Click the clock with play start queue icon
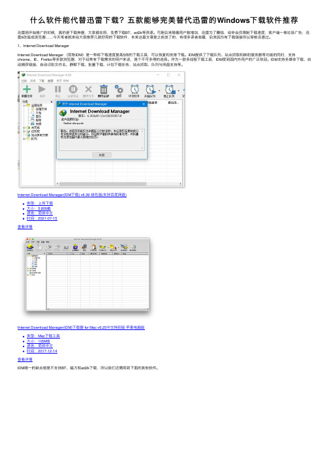This screenshot has height=466, width=329. tap(150, 89)
